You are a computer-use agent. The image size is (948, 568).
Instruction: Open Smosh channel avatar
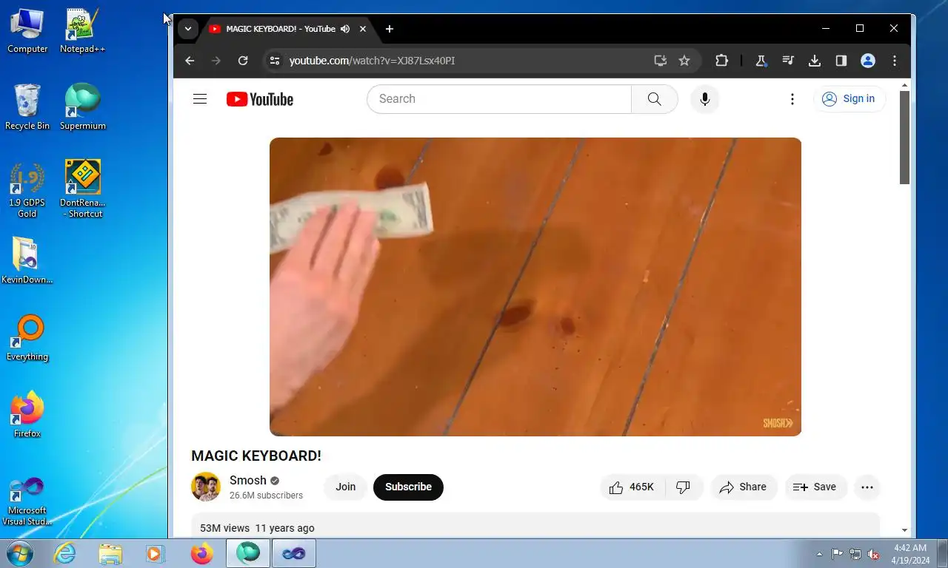pyautogui.click(x=206, y=487)
